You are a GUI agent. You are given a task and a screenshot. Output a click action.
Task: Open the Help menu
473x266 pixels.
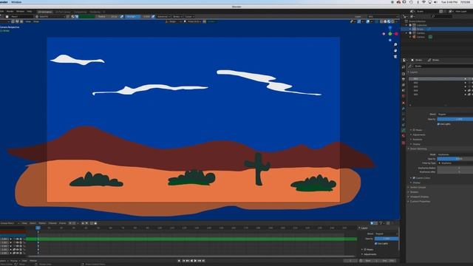[x=30, y=12]
